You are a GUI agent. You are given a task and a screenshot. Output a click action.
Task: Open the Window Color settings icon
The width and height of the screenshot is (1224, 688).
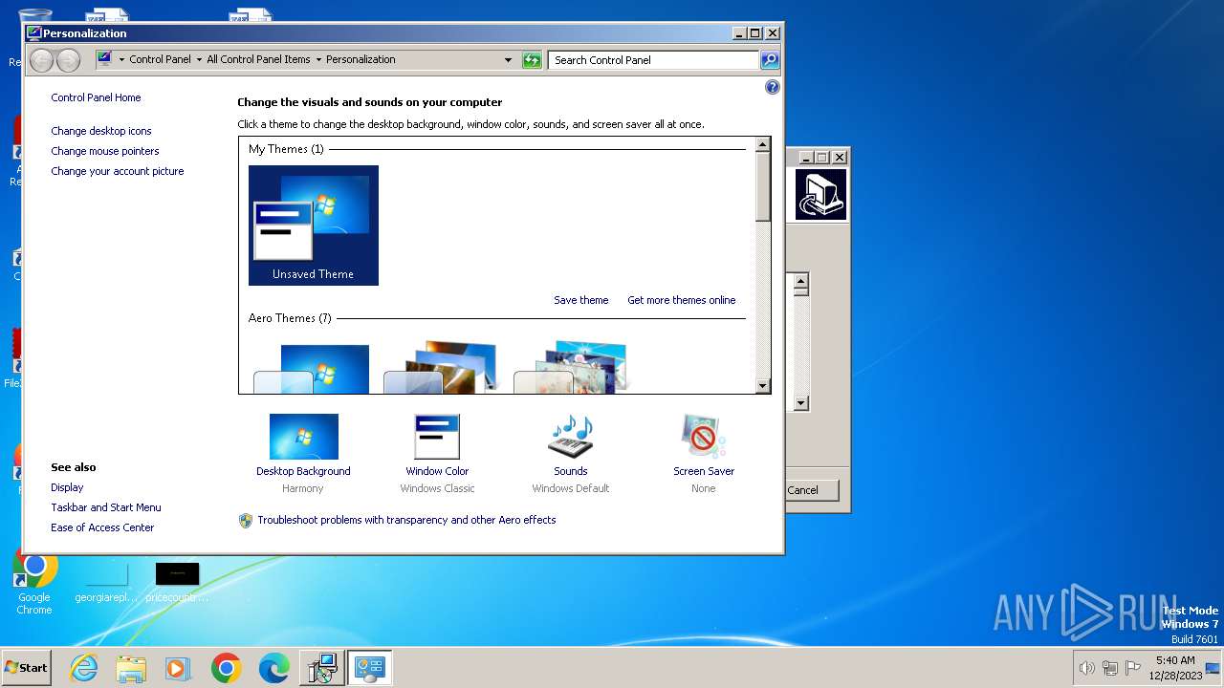(x=437, y=437)
